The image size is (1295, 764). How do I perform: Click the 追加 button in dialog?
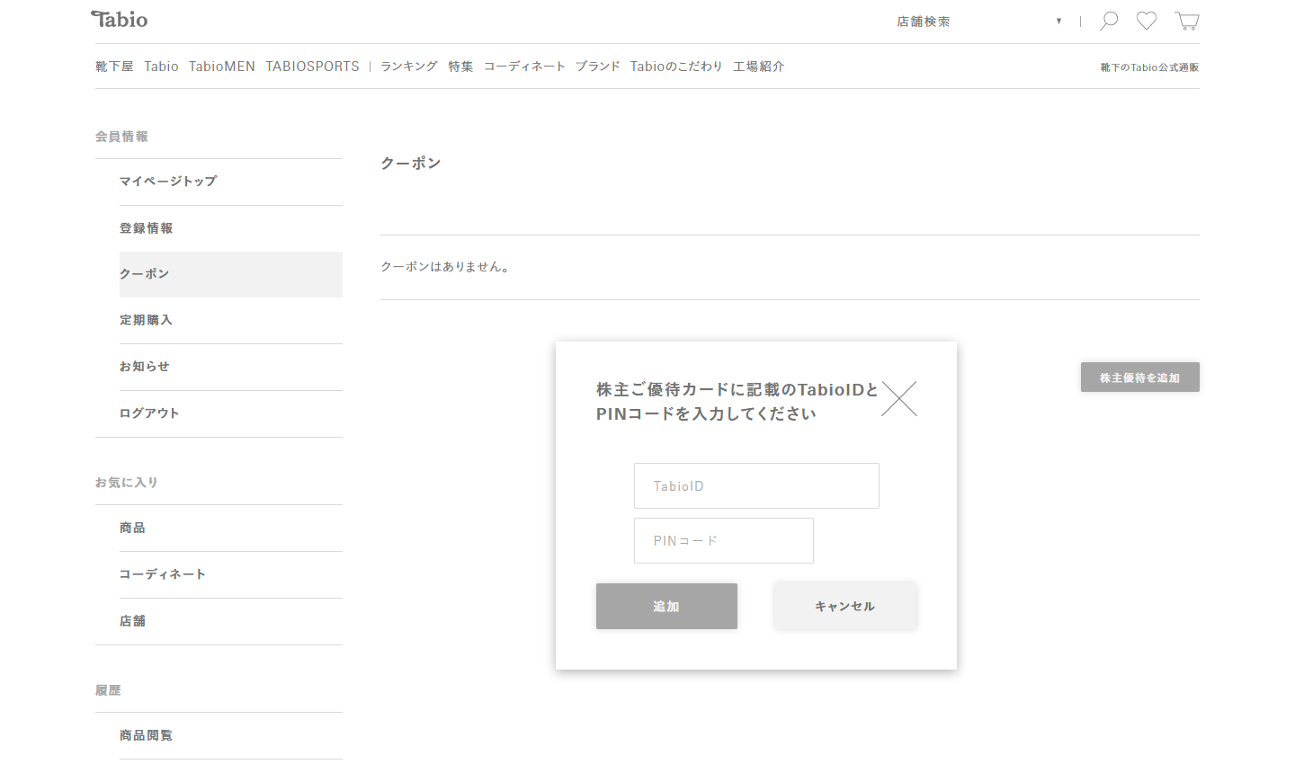pyautogui.click(x=666, y=607)
